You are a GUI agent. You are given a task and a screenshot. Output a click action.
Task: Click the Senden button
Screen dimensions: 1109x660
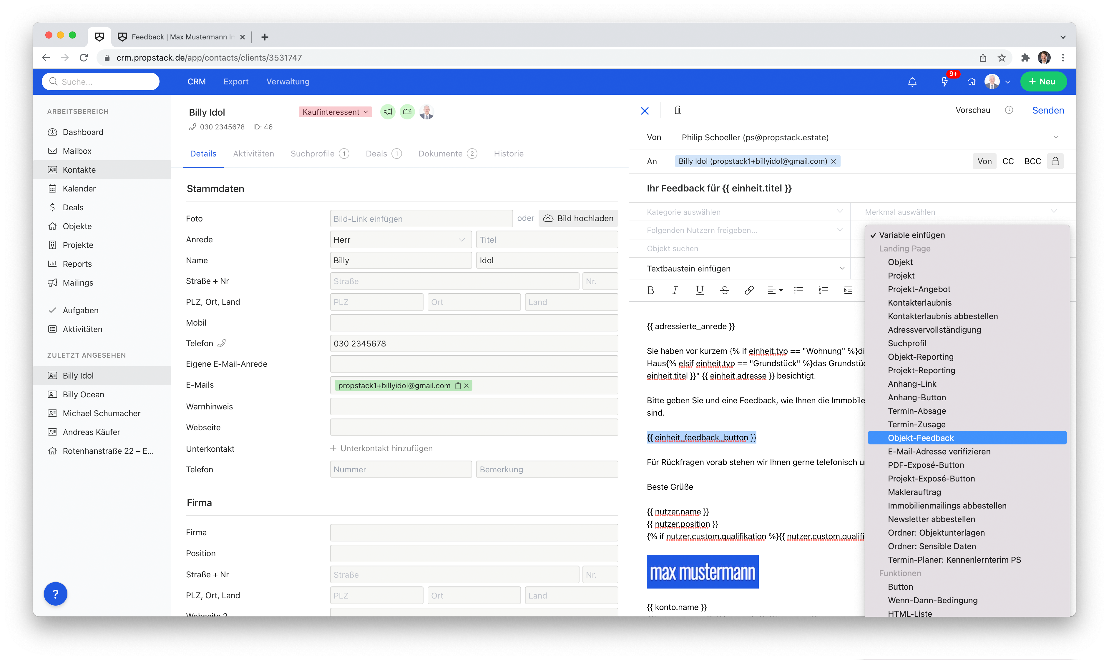(1047, 110)
